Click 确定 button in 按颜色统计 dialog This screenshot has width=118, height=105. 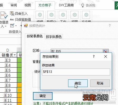click(43, 96)
